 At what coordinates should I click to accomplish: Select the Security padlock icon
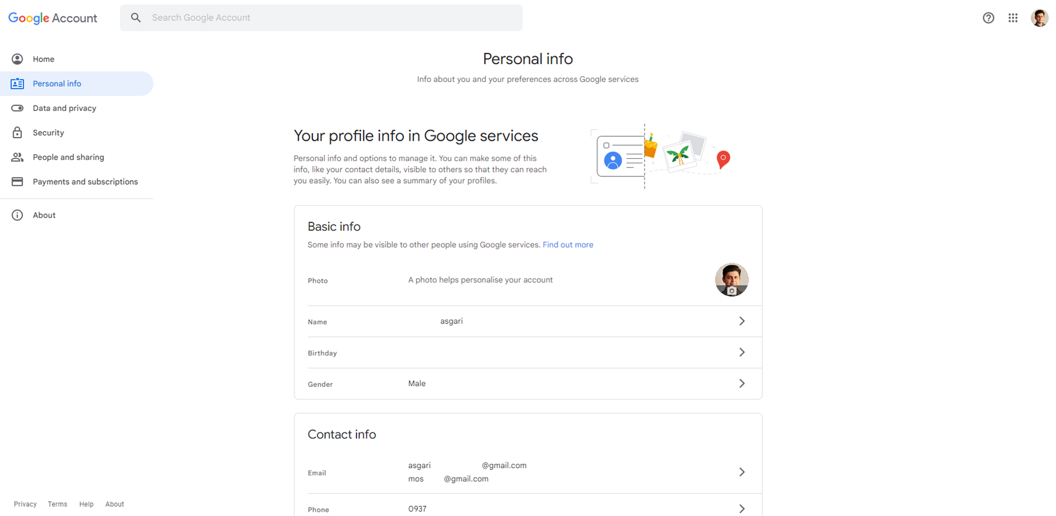click(18, 132)
